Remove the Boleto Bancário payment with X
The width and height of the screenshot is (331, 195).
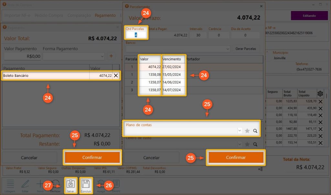[x=116, y=76]
